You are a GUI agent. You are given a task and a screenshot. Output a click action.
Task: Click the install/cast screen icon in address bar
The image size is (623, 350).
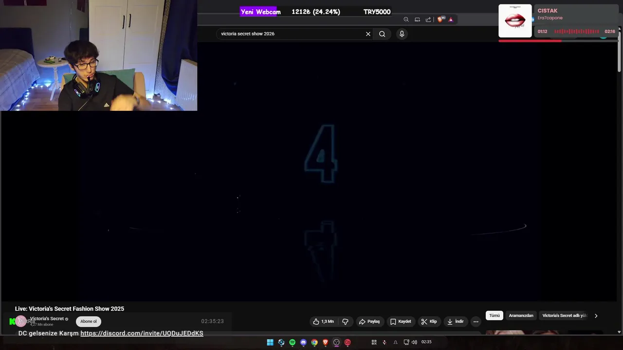point(417,19)
